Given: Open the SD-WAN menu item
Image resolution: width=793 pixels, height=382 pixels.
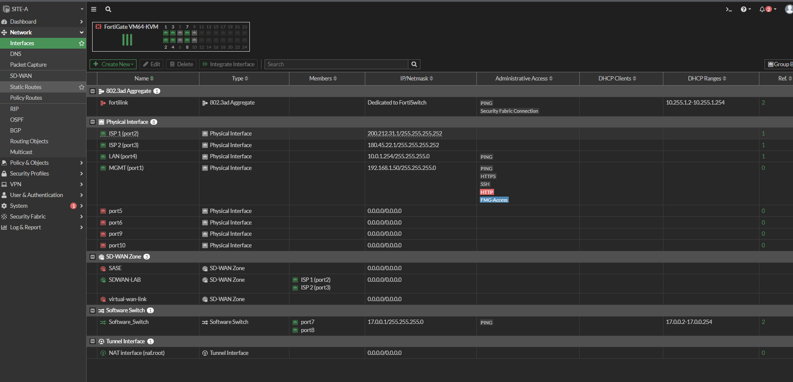Looking at the screenshot, I should pos(21,76).
